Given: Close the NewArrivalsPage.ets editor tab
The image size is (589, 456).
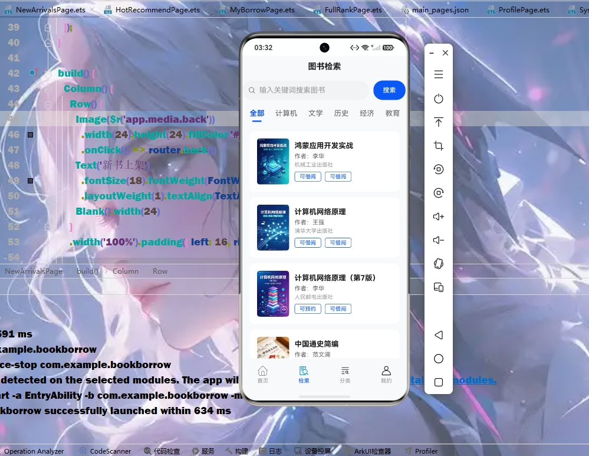Looking at the screenshot, I should click(x=92, y=10).
